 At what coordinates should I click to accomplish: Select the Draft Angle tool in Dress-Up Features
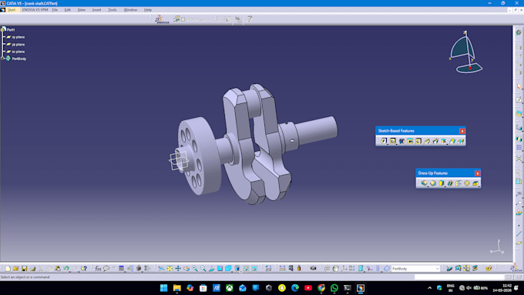point(442,183)
